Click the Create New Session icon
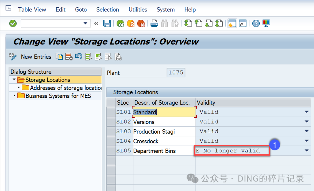The height and width of the screenshot is (191, 314). coord(232,23)
